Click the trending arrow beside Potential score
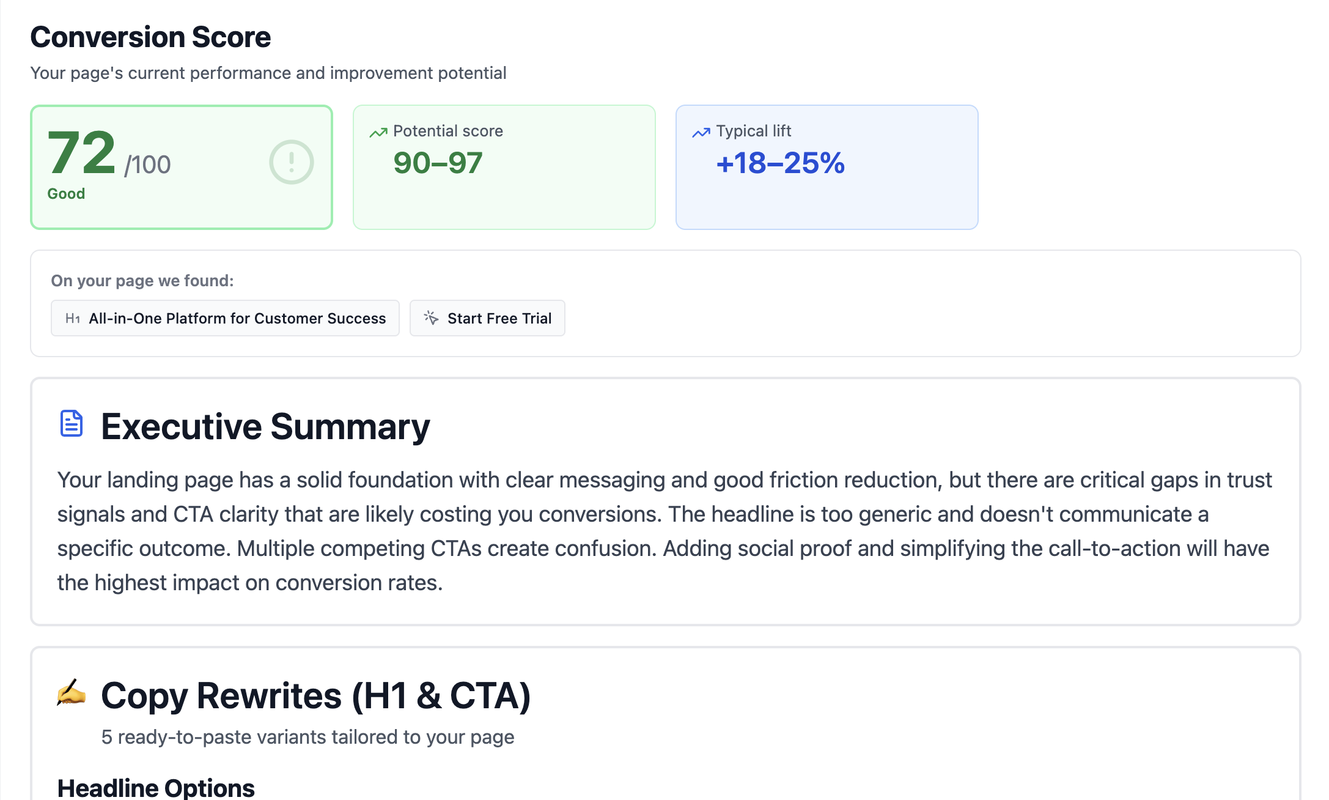The image size is (1329, 800). pyautogui.click(x=378, y=132)
